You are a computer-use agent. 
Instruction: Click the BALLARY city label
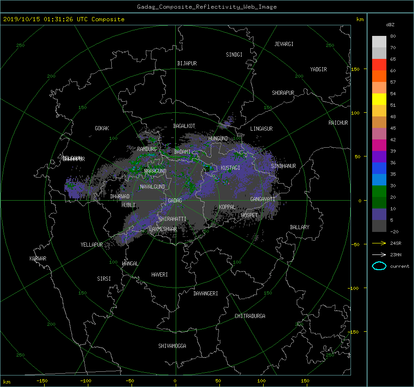point(299,227)
